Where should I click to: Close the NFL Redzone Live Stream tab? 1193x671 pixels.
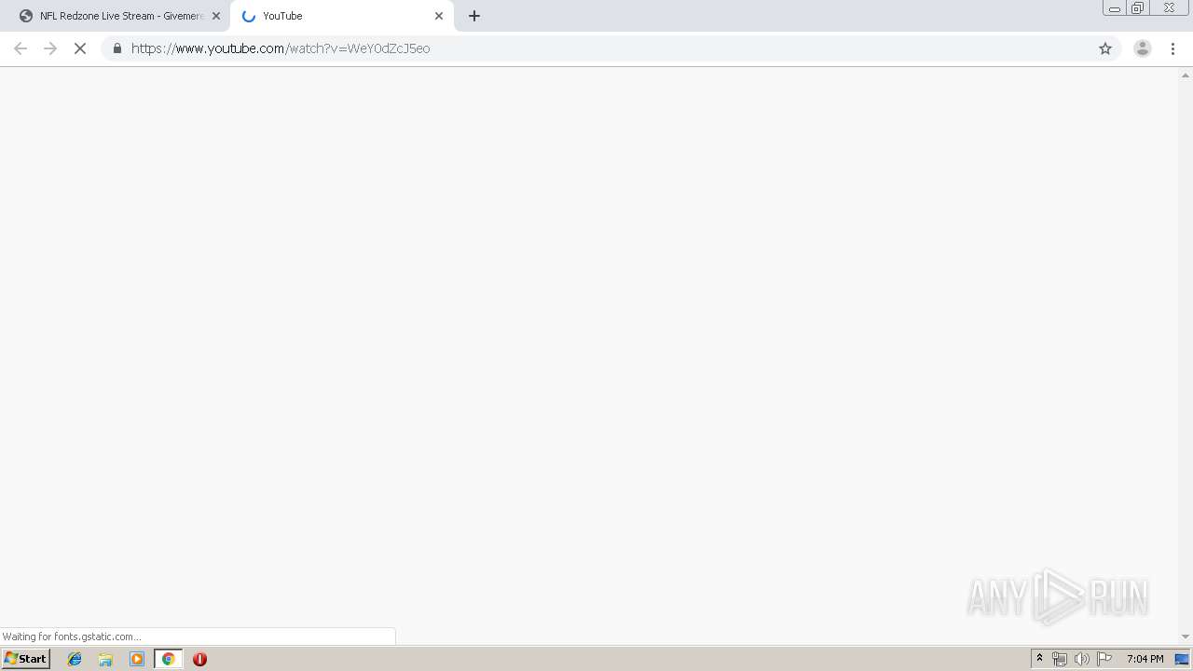216,16
